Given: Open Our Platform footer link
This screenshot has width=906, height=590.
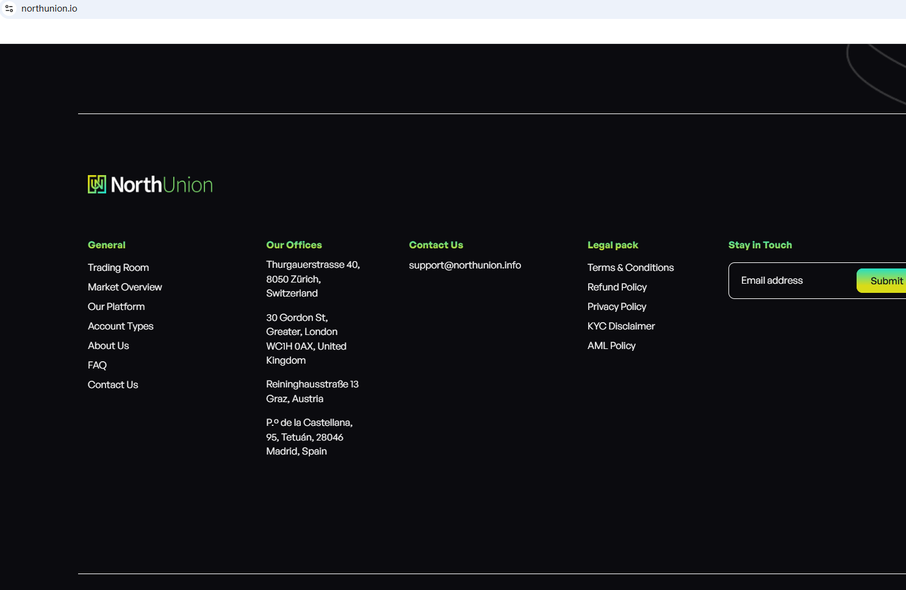Looking at the screenshot, I should pos(116,306).
